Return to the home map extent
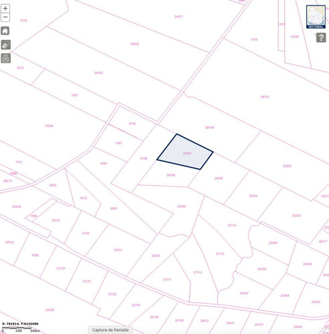This screenshot has height=334, width=329. [x=5, y=31]
